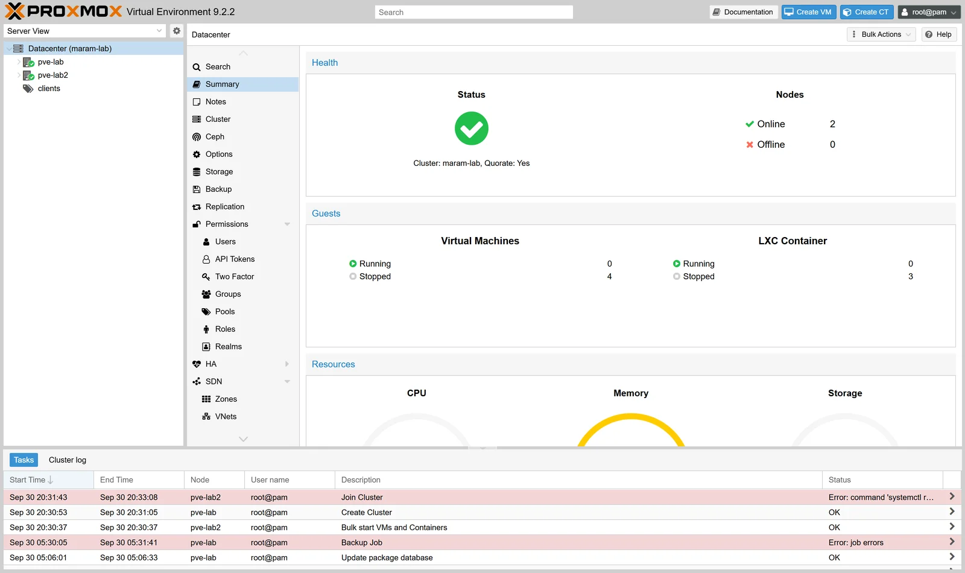This screenshot has height=573, width=965.
Task: Open details arrow for Backup Job task
Action: (952, 542)
